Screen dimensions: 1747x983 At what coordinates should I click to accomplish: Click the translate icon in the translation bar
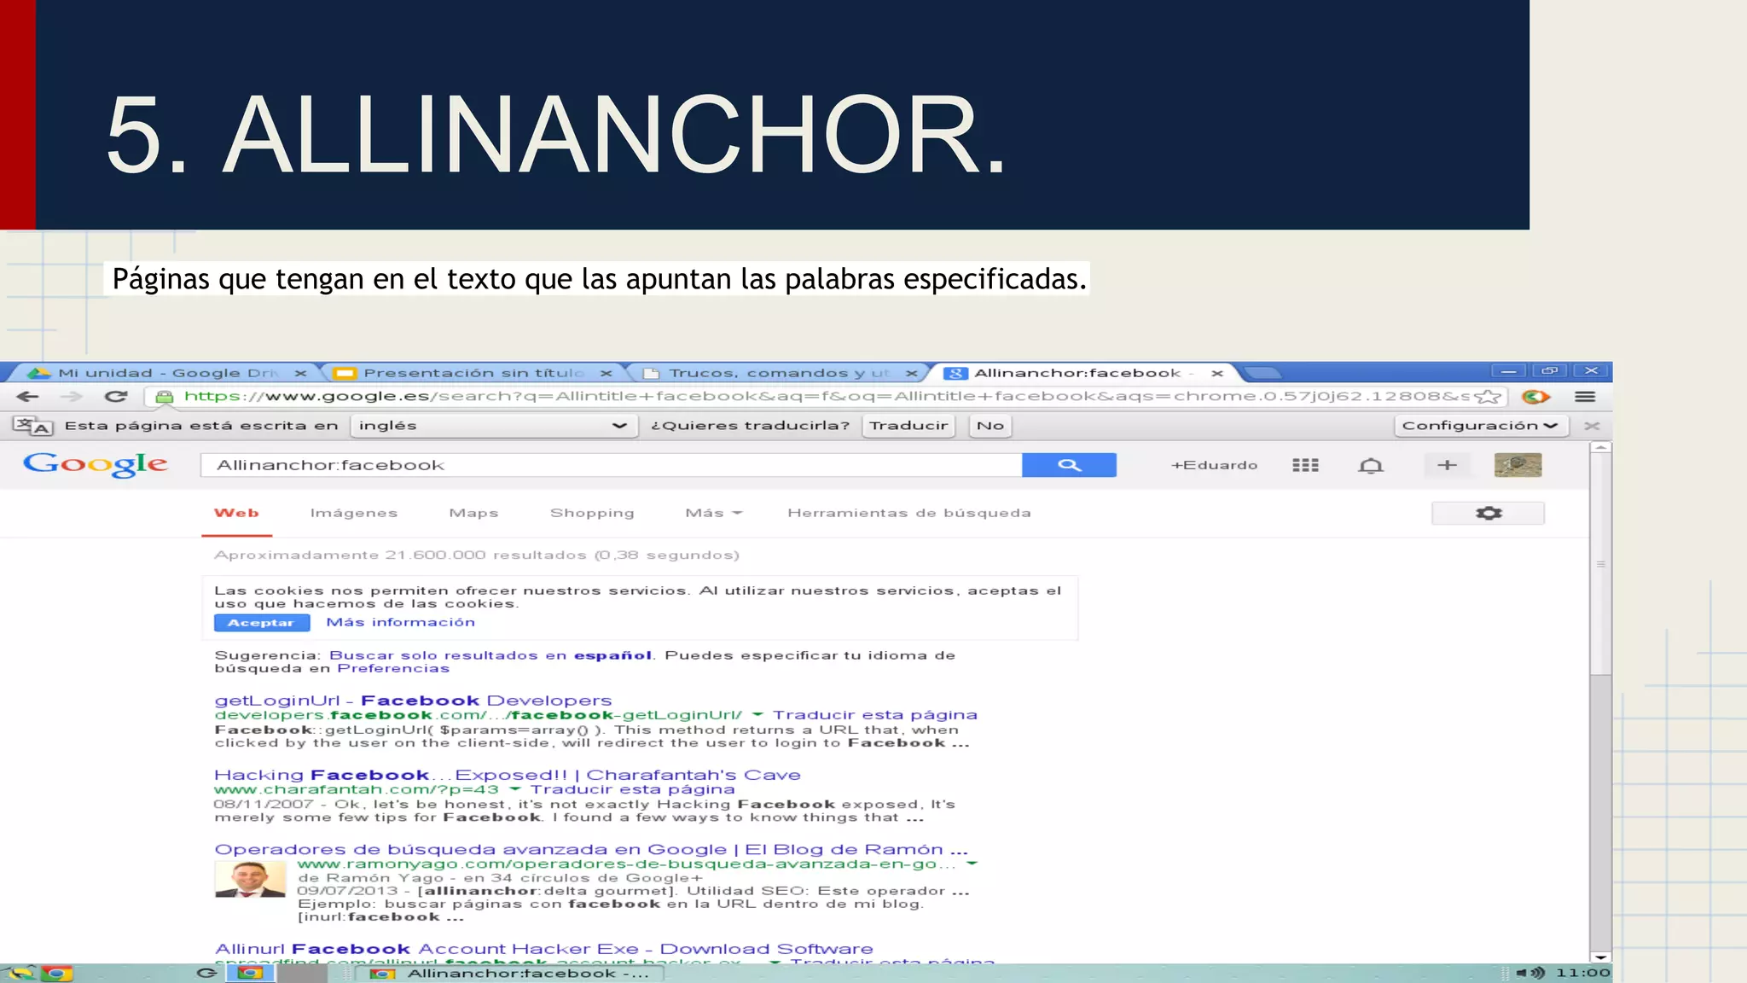[33, 426]
